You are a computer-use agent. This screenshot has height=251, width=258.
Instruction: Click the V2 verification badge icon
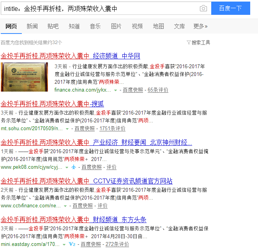tap(72, 244)
